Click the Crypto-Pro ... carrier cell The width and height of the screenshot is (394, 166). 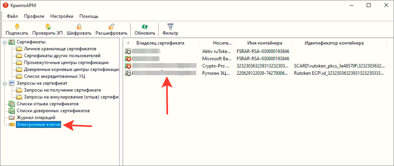pyautogui.click(x=216, y=66)
